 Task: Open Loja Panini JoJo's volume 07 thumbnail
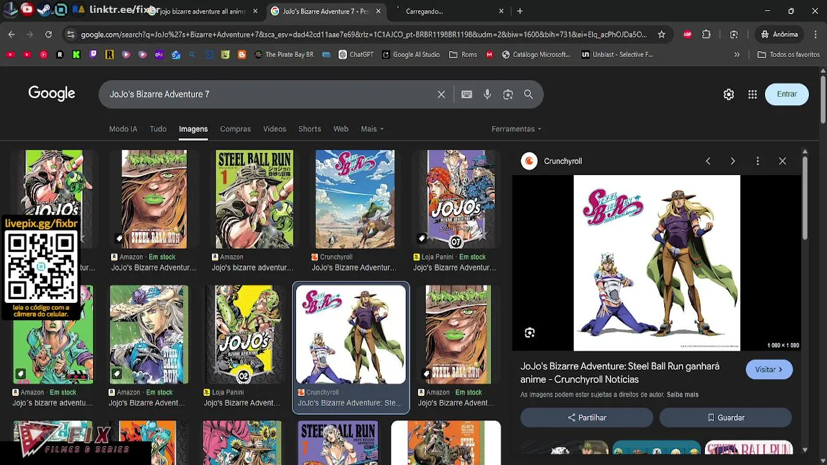pyautogui.click(x=455, y=200)
